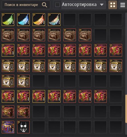
Task: Select the first dark red gold-banded chest
Action: click(x=8, y=112)
